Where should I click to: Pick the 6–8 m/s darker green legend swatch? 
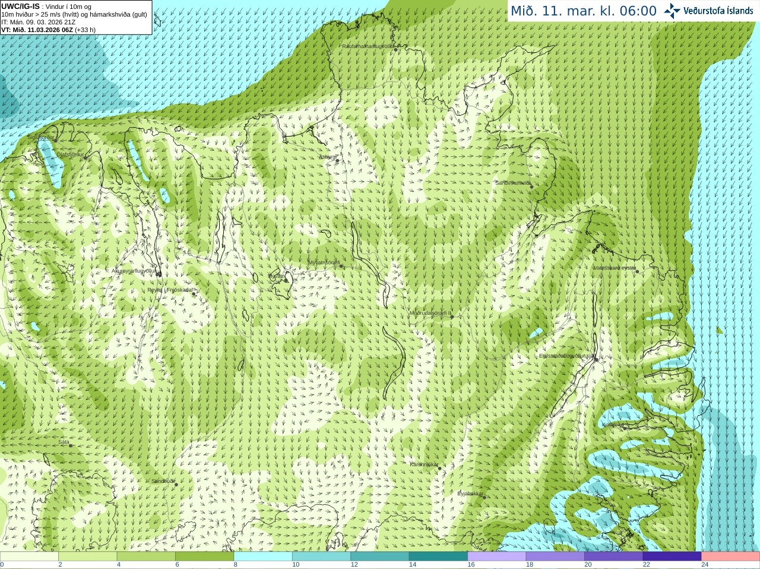tap(205, 557)
